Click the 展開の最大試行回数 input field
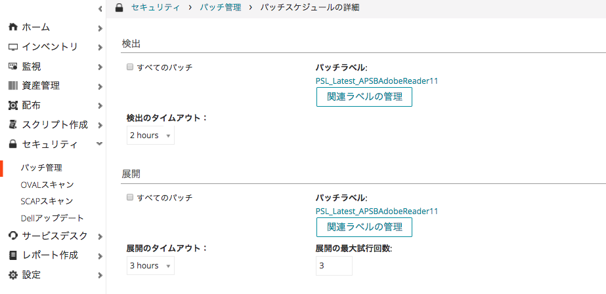The width and height of the screenshot is (606, 294). click(x=334, y=266)
